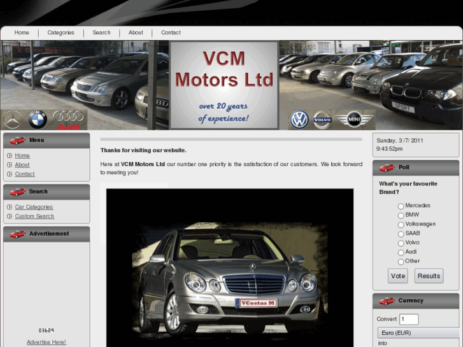
Task: Follow the Home link in Menu sidebar
Action: tap(22, 155)
